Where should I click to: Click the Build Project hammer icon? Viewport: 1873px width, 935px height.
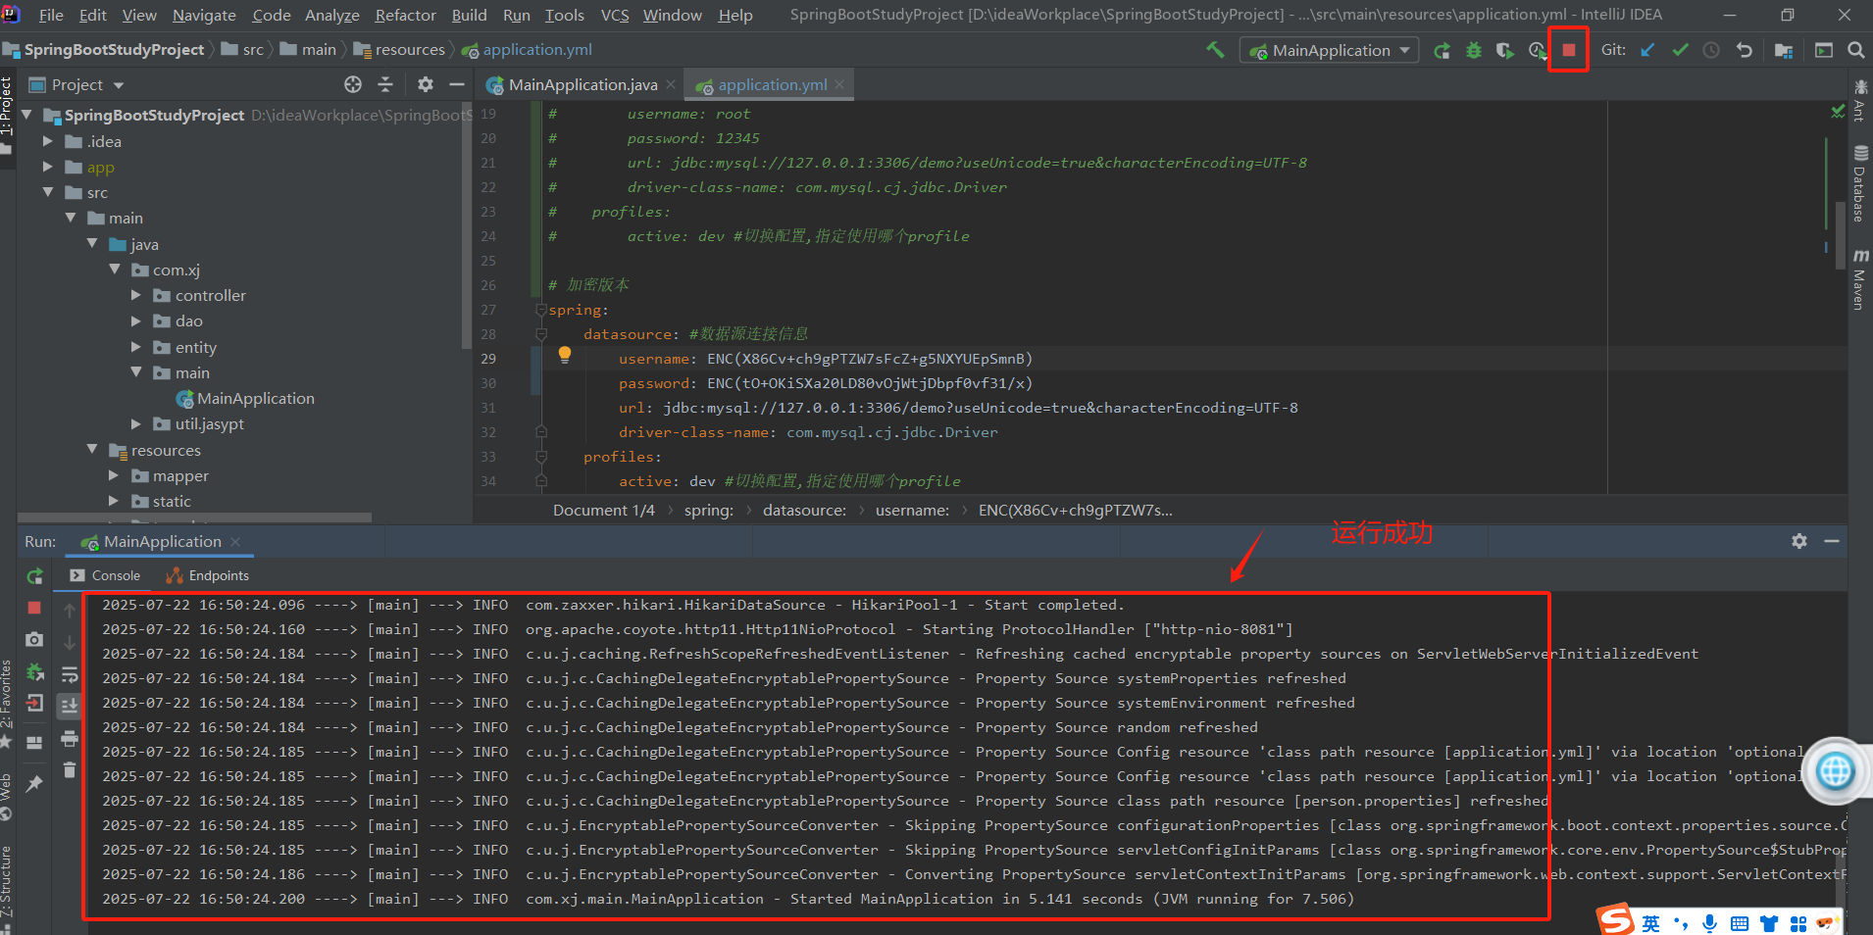[x=1215, y=50]
